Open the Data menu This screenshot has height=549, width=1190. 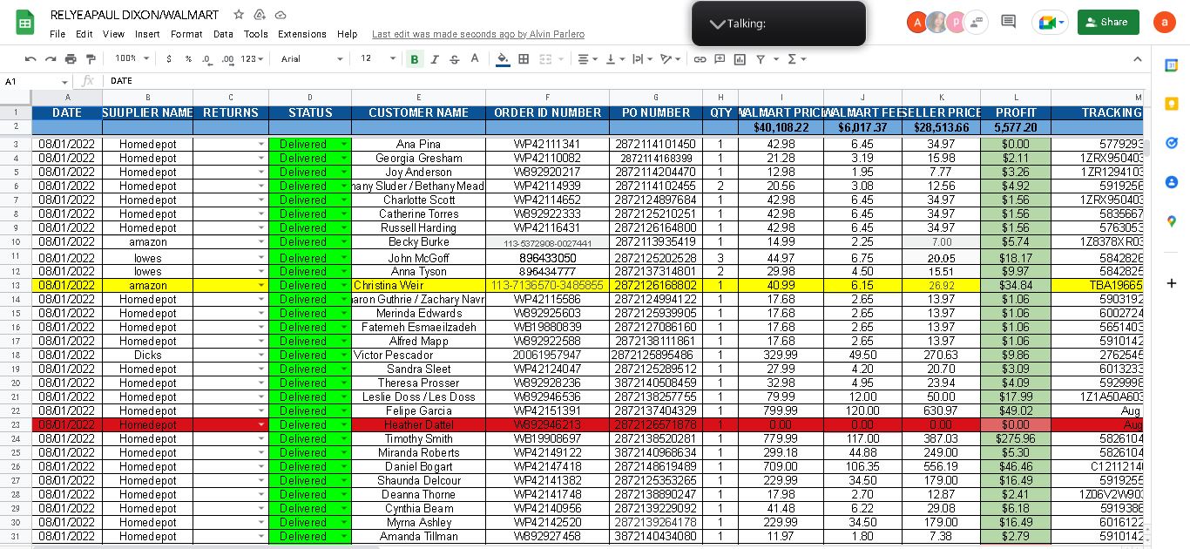click(x=223, y=34)
